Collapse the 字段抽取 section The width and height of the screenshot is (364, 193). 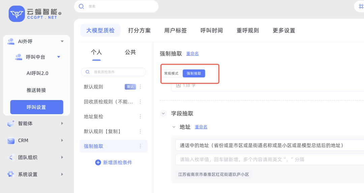click(x=163, y=114)
